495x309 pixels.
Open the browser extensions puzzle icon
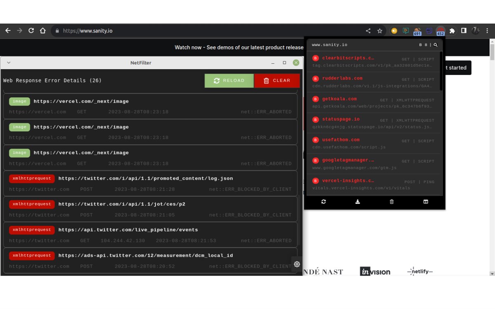(x=452, y=30)
